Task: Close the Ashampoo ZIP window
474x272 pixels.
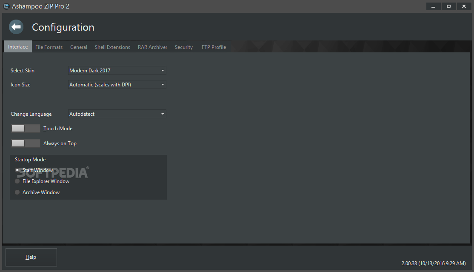Action: 464,6
